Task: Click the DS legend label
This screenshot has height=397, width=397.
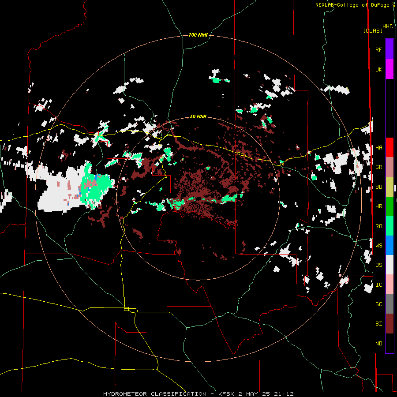Action: coord(378,265)
